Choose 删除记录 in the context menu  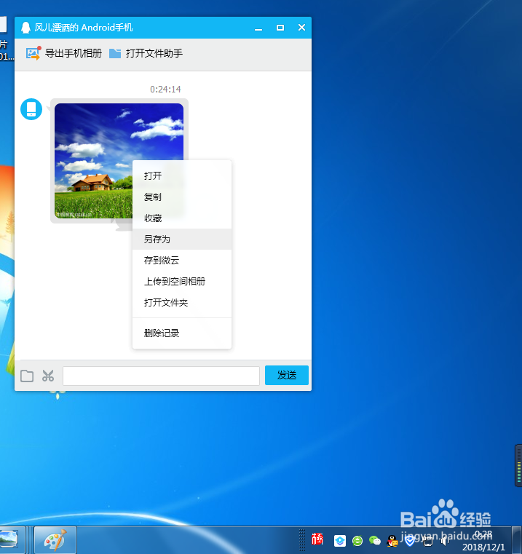point(182,333)
